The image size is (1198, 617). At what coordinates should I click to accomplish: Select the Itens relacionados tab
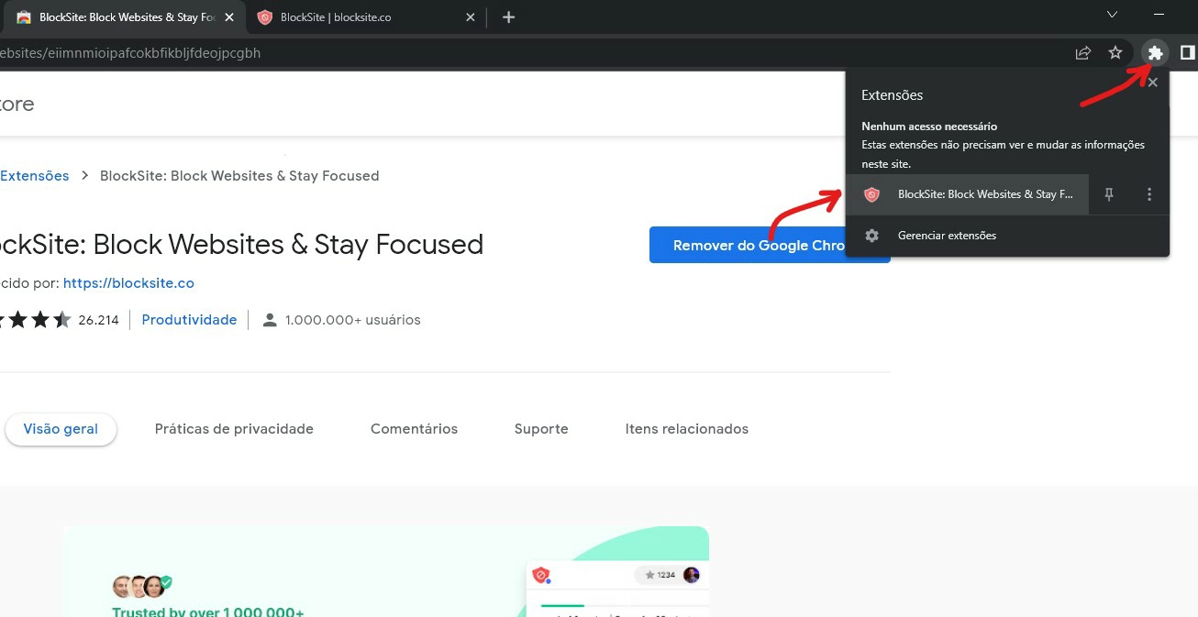coord(687,429)
